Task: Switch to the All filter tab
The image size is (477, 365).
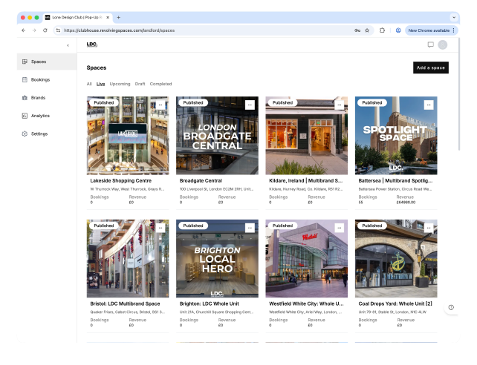Action: [x=89, y=84]
